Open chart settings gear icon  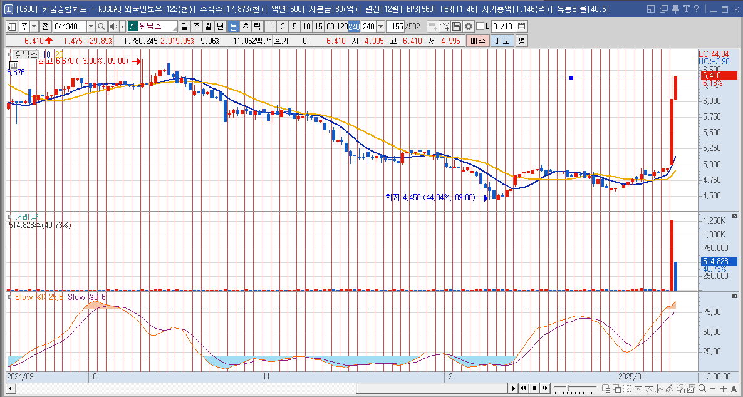tap(468, 26)
